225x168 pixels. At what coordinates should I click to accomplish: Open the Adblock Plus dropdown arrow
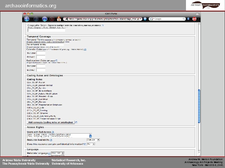(x=198, y=19)
